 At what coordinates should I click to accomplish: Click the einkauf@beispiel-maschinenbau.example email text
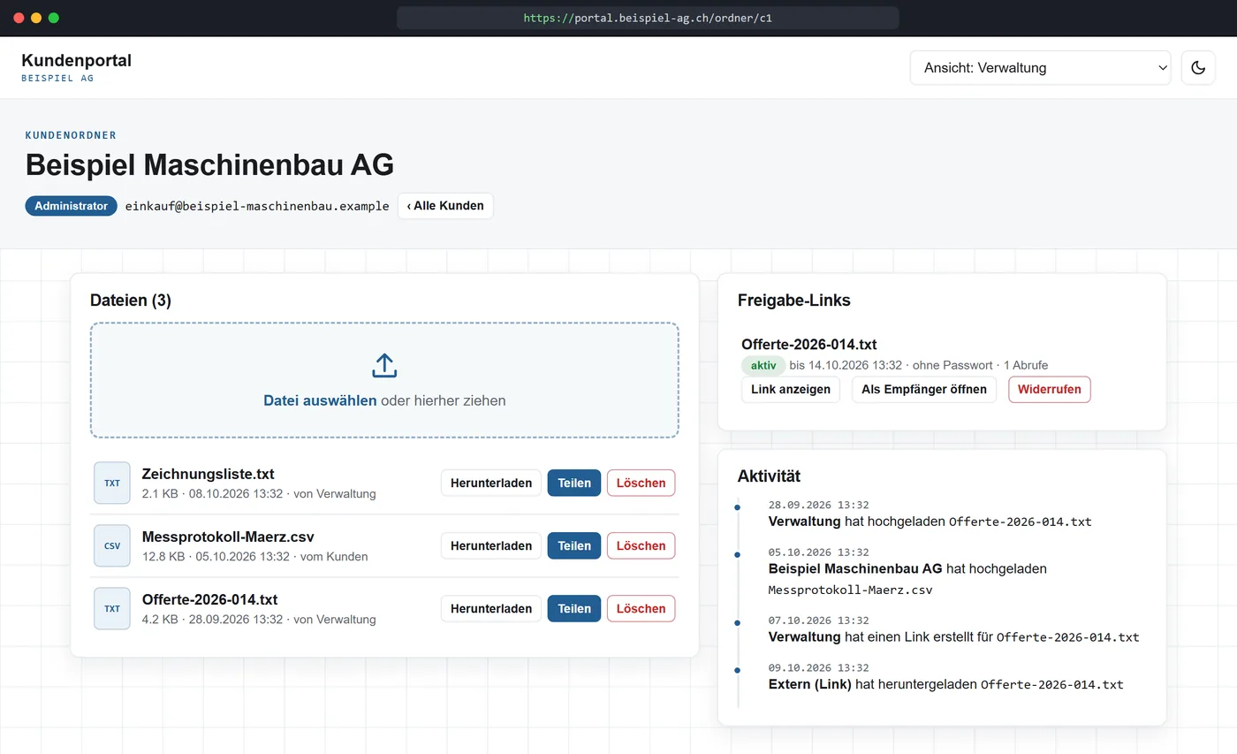coord(257,206)
